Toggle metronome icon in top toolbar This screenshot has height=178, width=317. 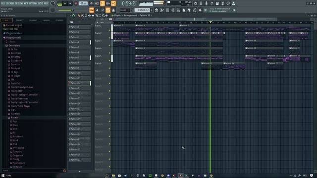point(92,3)
